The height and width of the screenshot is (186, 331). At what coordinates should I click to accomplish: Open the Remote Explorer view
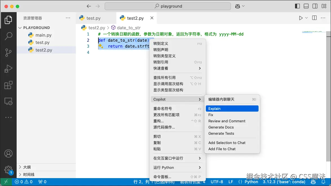pos(8,101)
